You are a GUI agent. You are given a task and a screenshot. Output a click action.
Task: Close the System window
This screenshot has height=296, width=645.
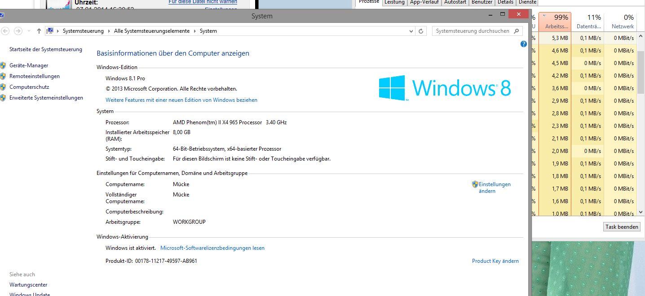(520, 15)
